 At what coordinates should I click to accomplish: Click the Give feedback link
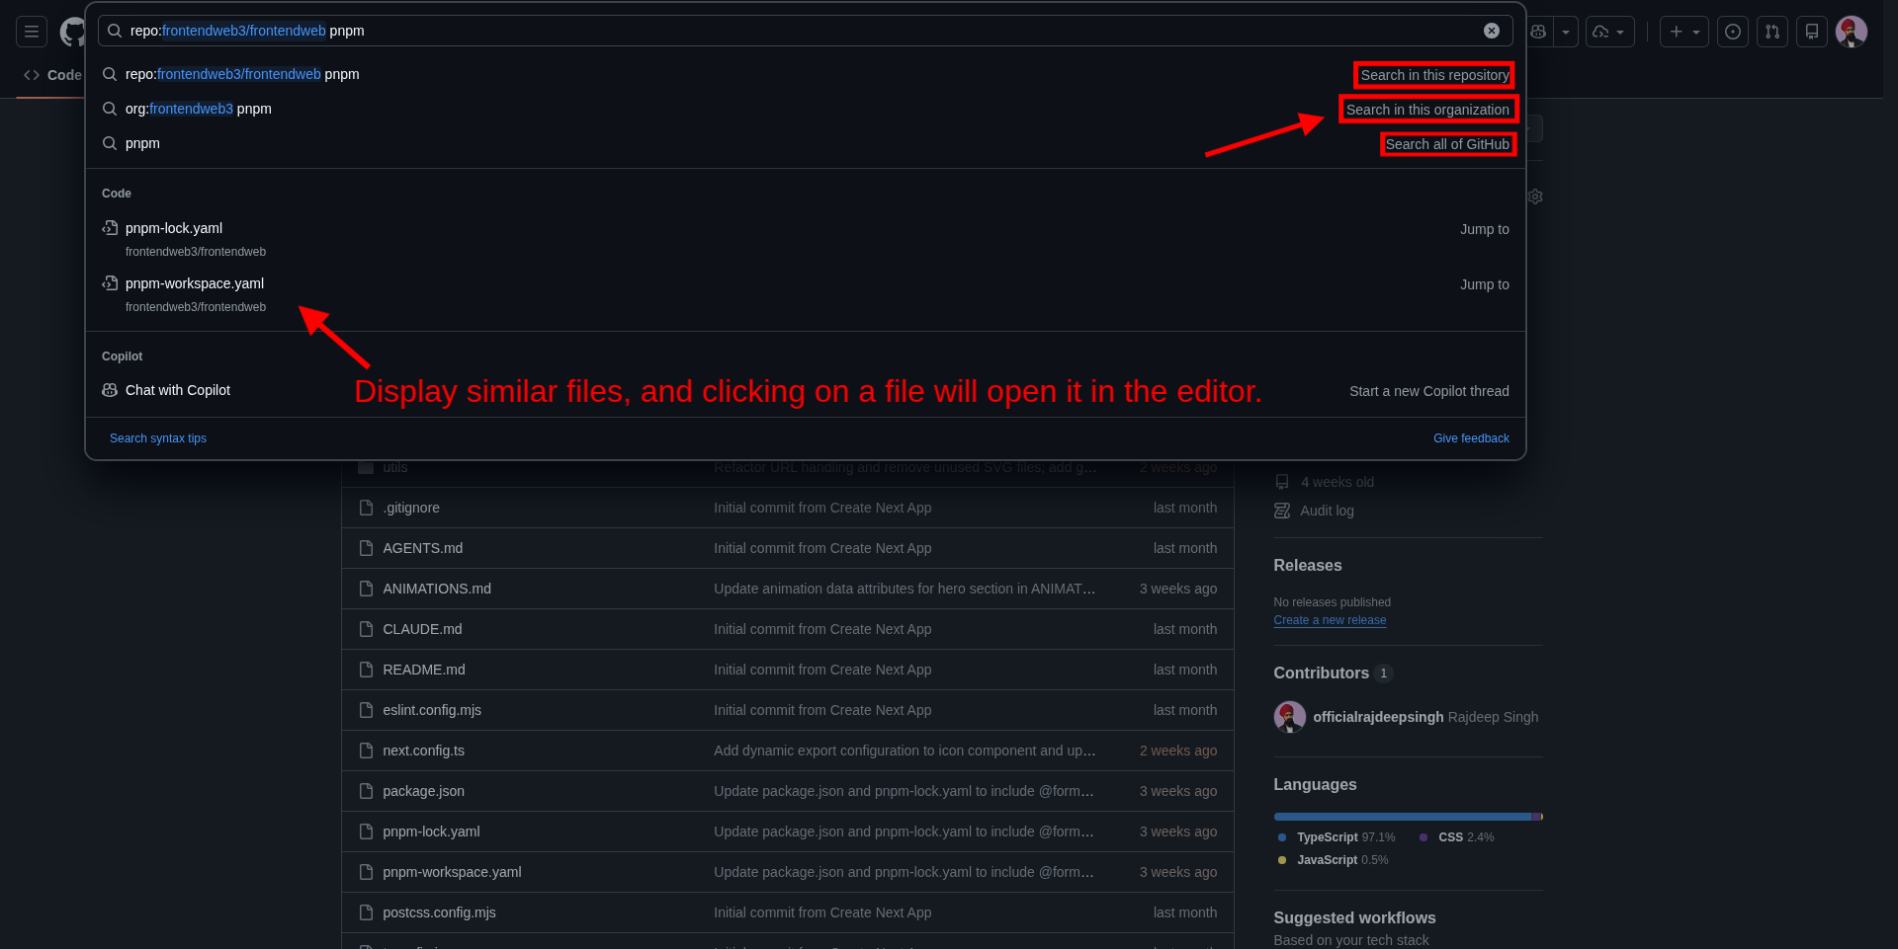[x=1471, y=438]
